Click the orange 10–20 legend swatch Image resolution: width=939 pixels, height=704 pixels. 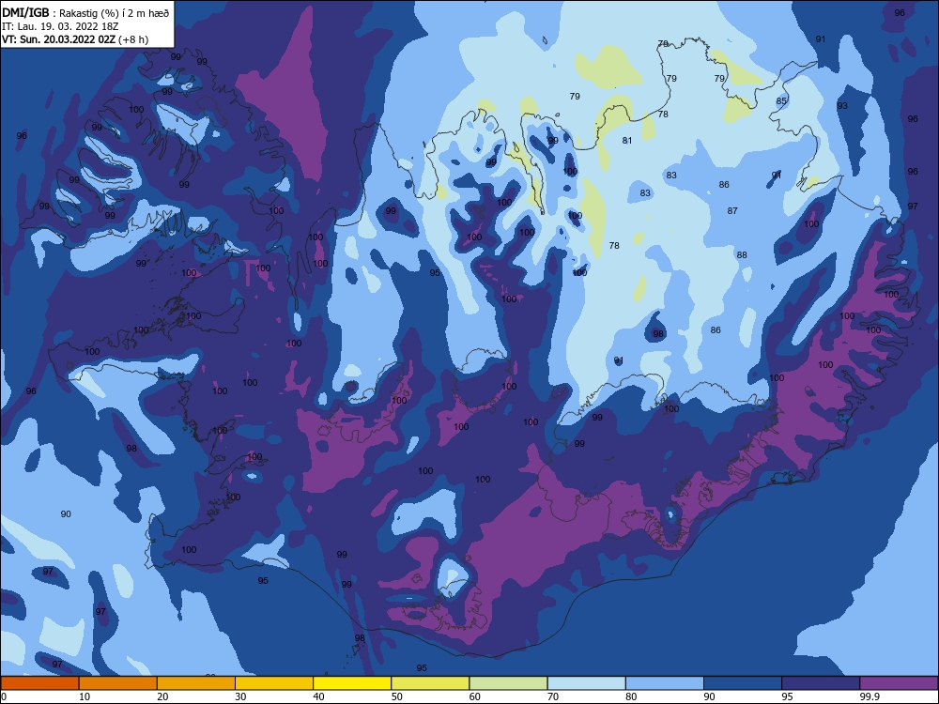click(118, 683)
